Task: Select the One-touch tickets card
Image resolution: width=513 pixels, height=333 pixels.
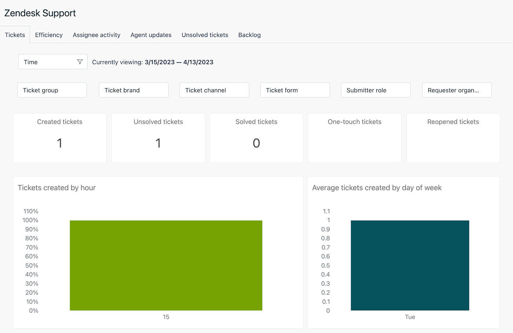Action: pos(355,138)
